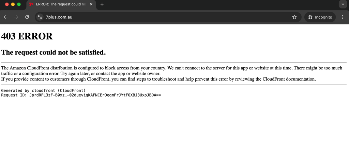The width and height of the screenshot is (349, 150).
Task: Click the paragraph about blocked country access
Action: 172,71
